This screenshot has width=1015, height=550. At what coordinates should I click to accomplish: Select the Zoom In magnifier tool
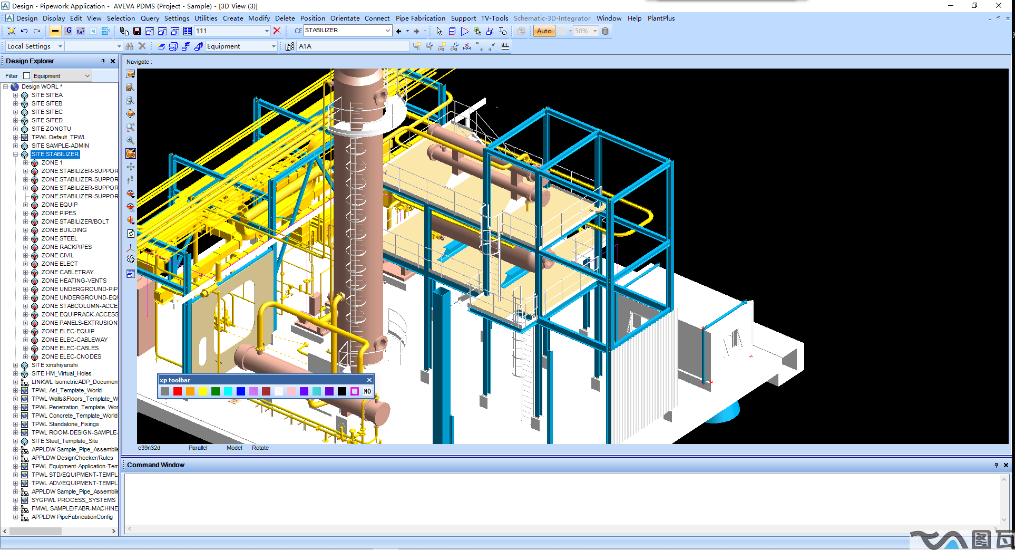pos(131,141)
